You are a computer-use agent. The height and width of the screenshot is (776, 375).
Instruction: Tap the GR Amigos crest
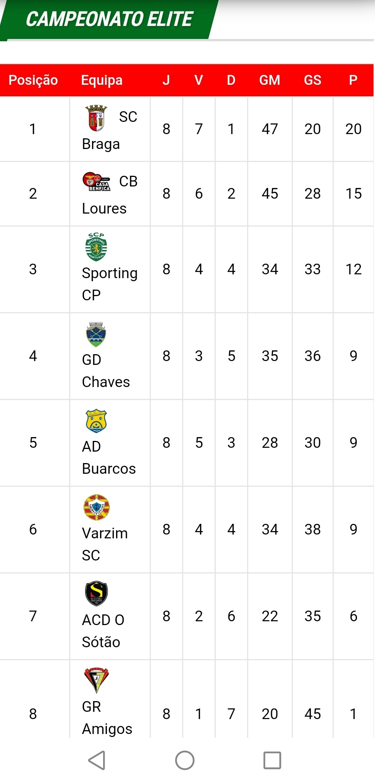tap(96, 680)
